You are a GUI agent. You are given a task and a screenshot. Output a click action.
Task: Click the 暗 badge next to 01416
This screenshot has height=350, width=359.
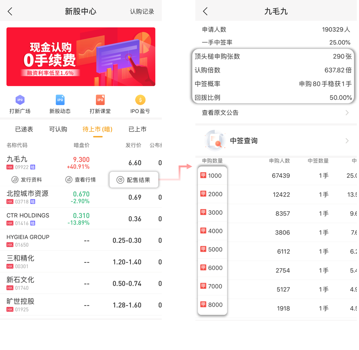click(x=33, y=223)
